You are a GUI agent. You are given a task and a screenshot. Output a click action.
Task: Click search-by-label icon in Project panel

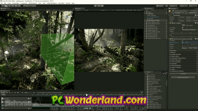pyautogui.click(x=165, y=74)
